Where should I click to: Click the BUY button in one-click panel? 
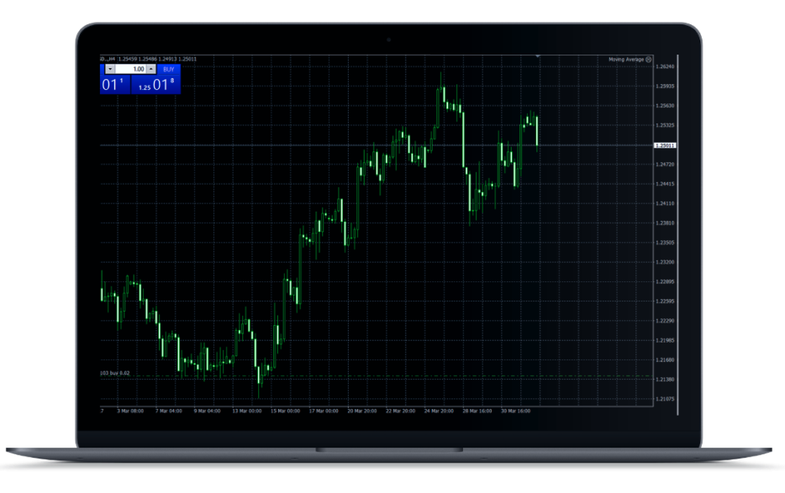168,69
